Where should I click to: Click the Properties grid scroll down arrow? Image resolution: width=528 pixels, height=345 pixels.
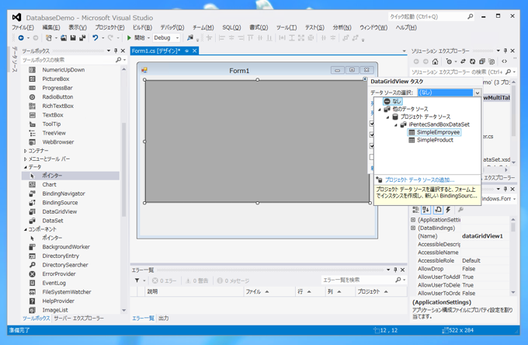(x=513, y=292)
